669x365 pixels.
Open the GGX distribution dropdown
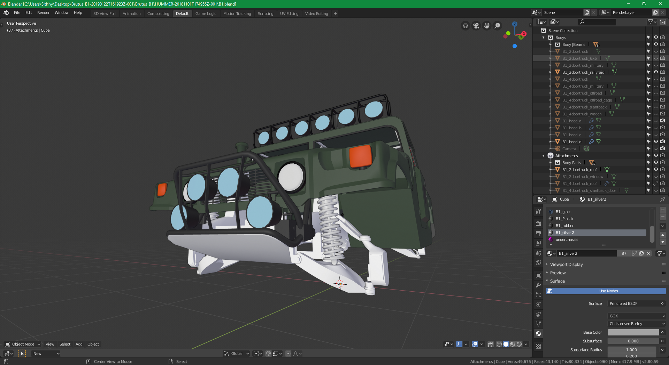[636, 316]
